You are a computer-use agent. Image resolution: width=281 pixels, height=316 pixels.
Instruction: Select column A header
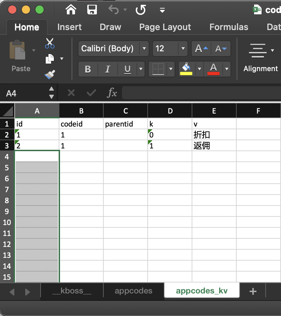pyautogui.click(x=37, y=111)
